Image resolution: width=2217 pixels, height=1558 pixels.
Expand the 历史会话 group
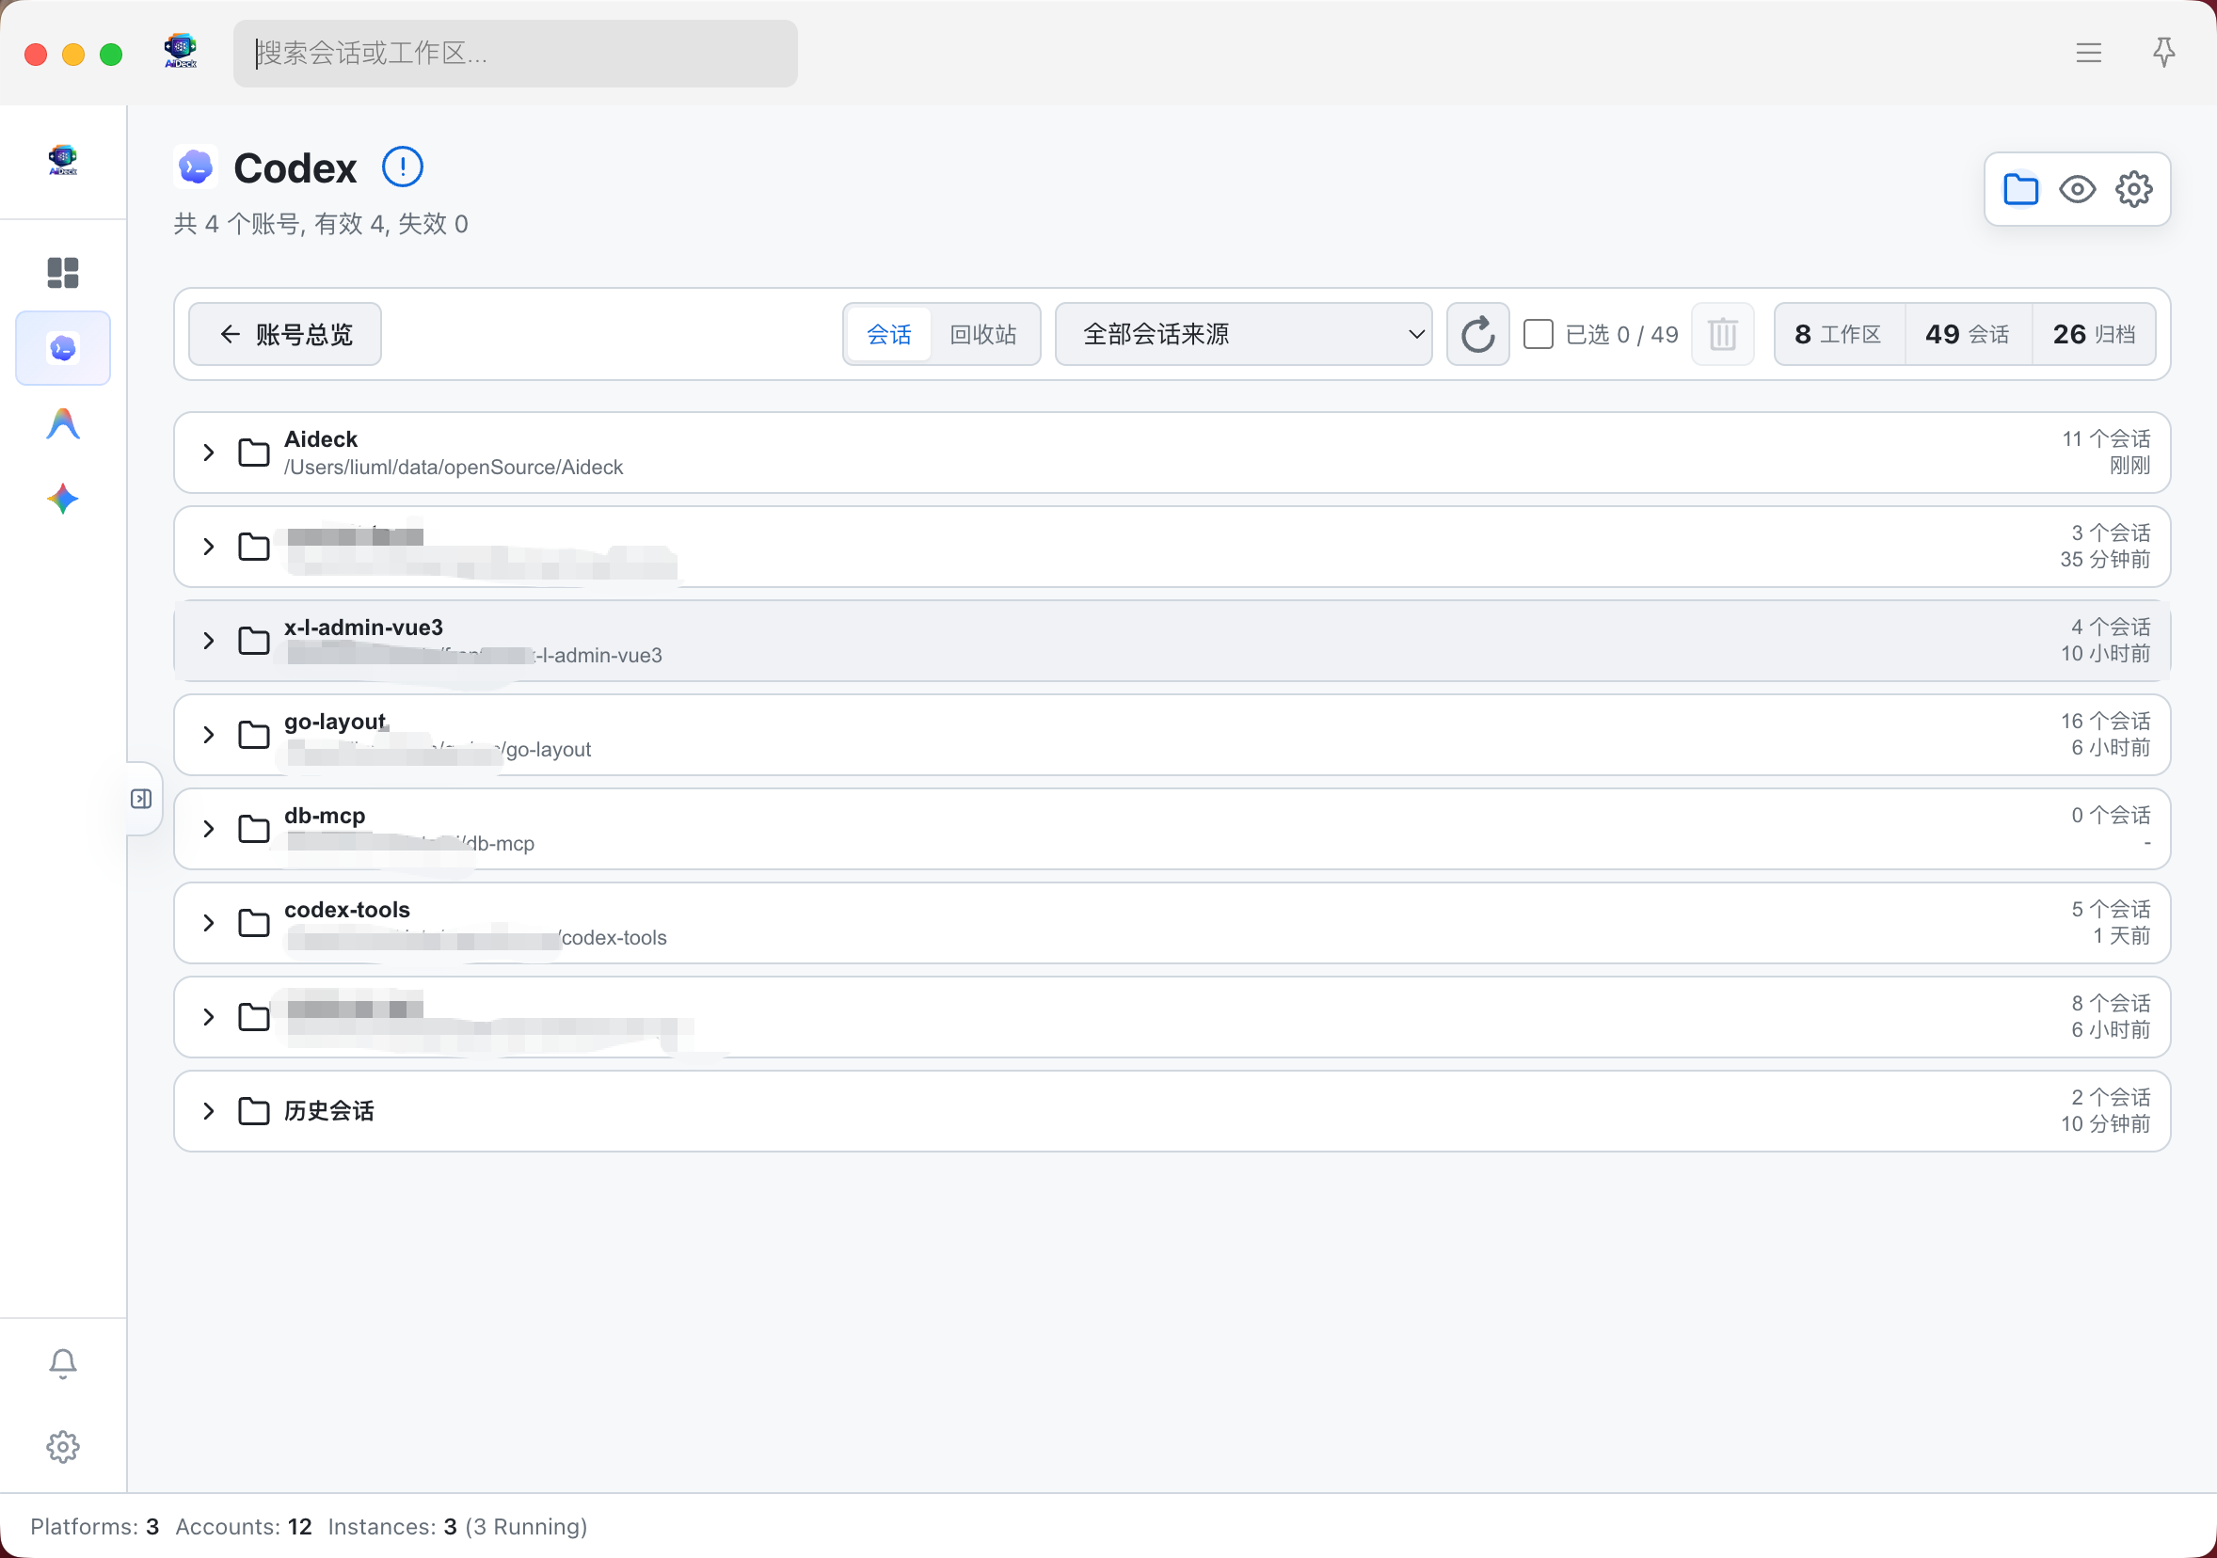(209, 1111)
